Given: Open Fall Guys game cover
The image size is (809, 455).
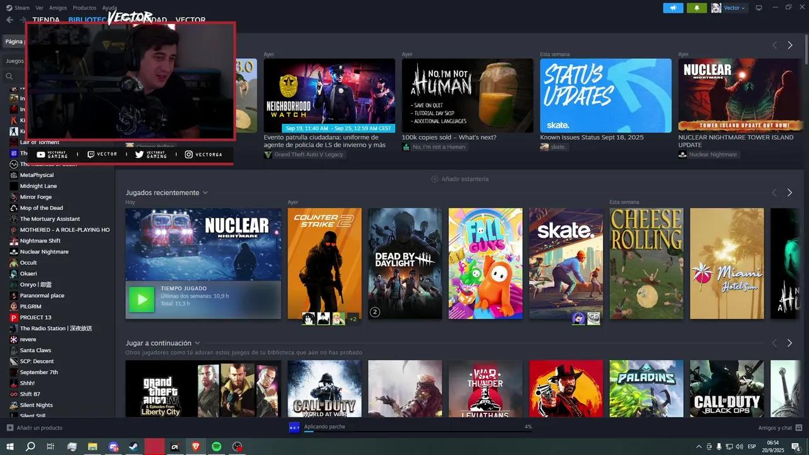Looking at the screenshot, I should click(x=485, y=264).
